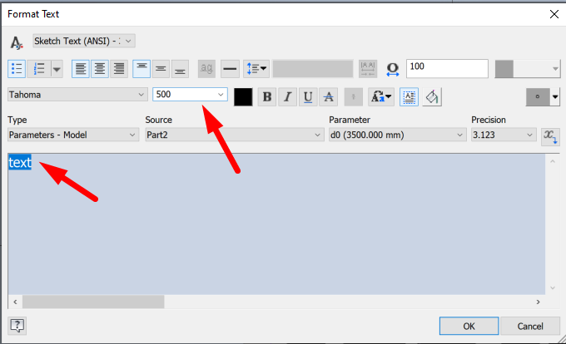
Task: Toggle bold formatting
Action: pyautogui.click(x=267, y=96)
